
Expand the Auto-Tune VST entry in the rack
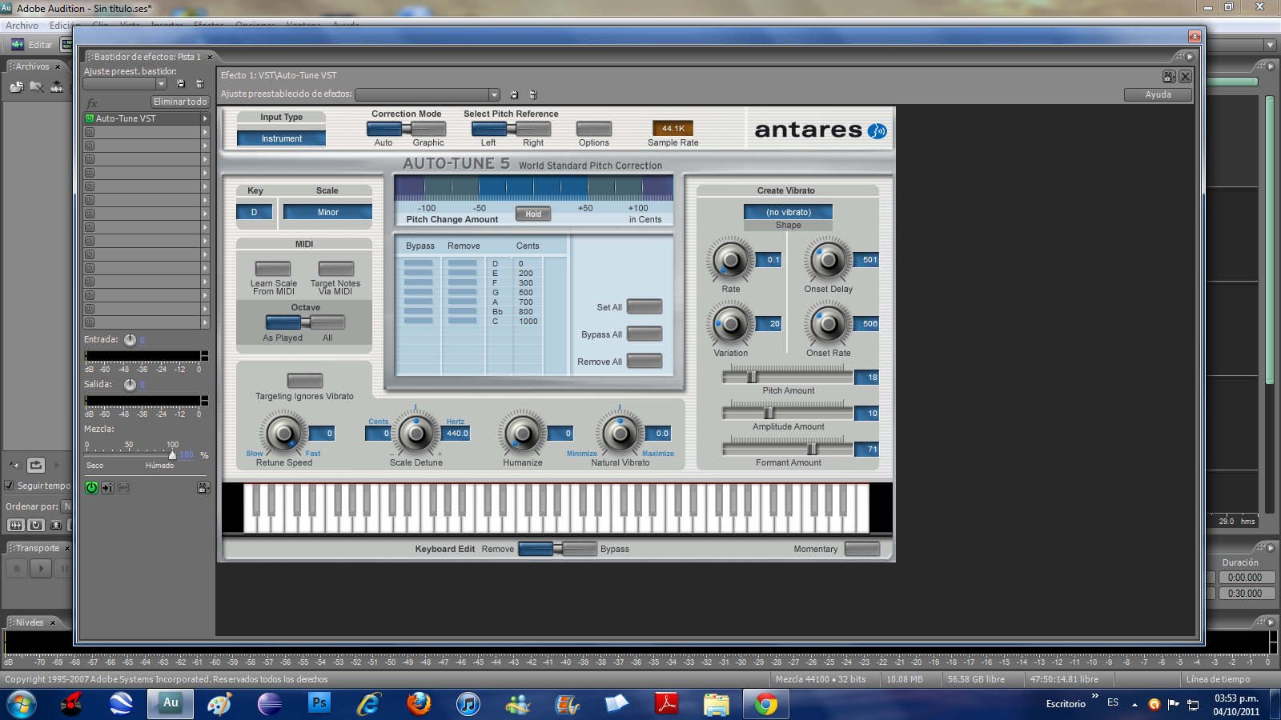pyautogui.click(x=206, y=118)
